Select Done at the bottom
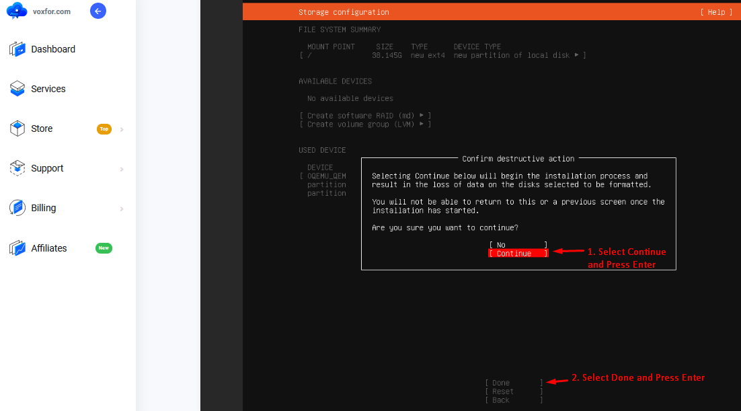This screenshot has height=411, width=741. click(512, 382)
